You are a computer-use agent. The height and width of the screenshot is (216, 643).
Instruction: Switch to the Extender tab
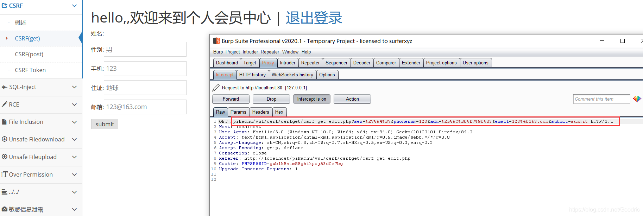coord(411,63)
